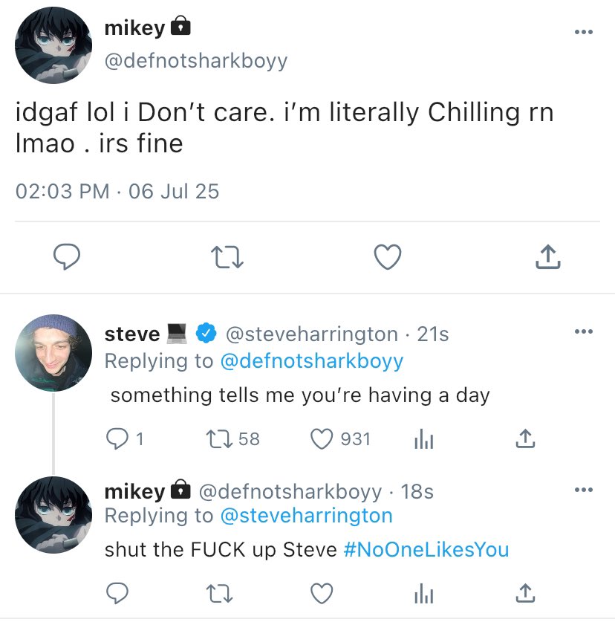Reply to mikey's main tweet
Screen dimensions: 615x622
coord(68,257)
